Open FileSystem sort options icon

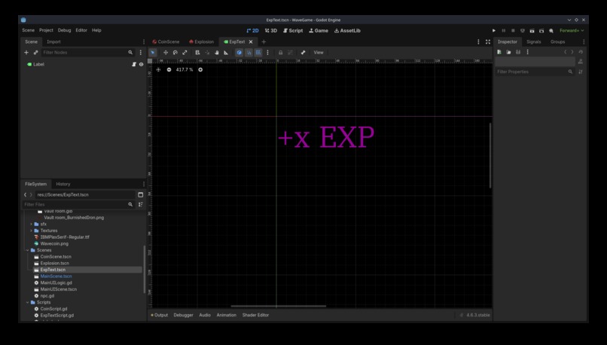pyautogui.click(x=141, y=204)
